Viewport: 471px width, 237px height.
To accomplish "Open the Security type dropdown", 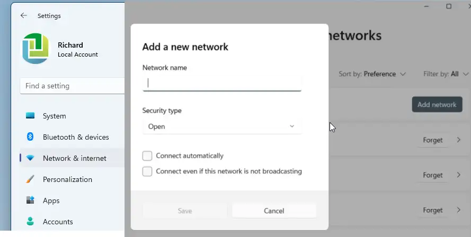I will tap(222, 126).
